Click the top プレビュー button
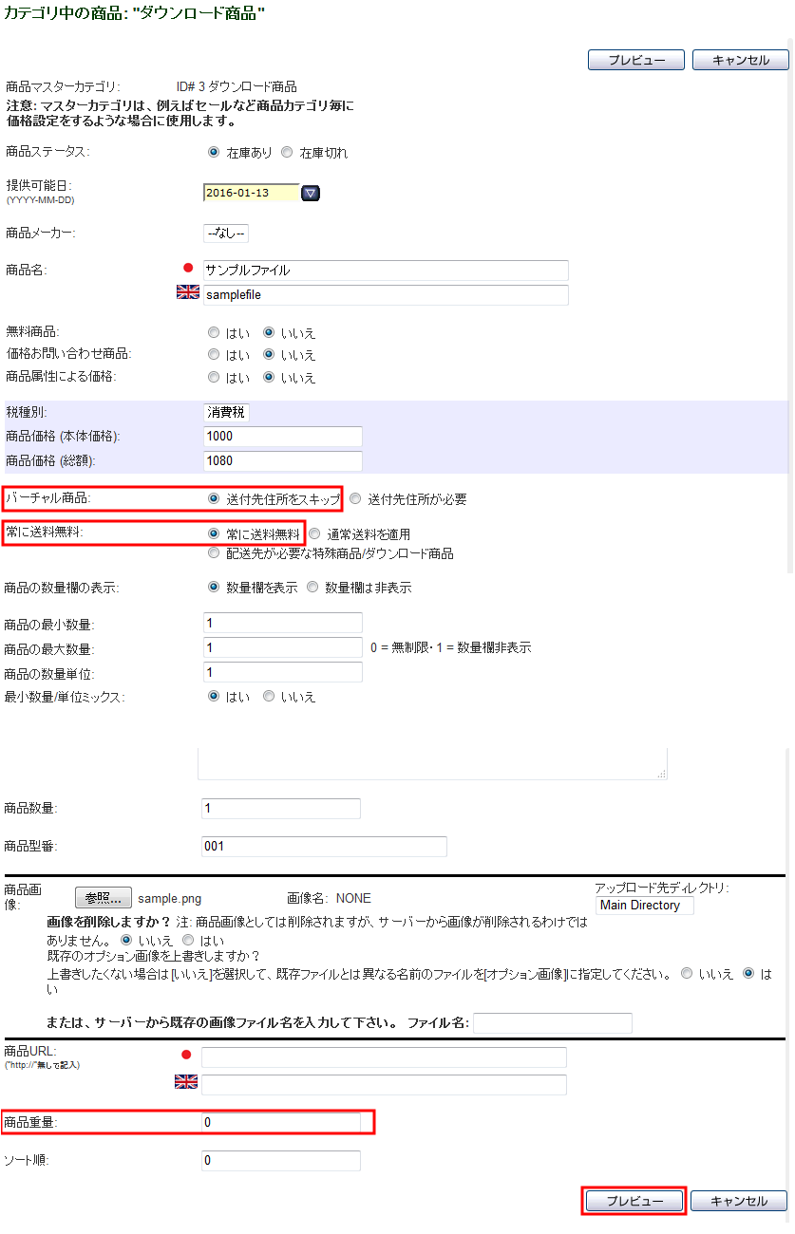Screen dimensions: 795x1234 click(635, 60)
